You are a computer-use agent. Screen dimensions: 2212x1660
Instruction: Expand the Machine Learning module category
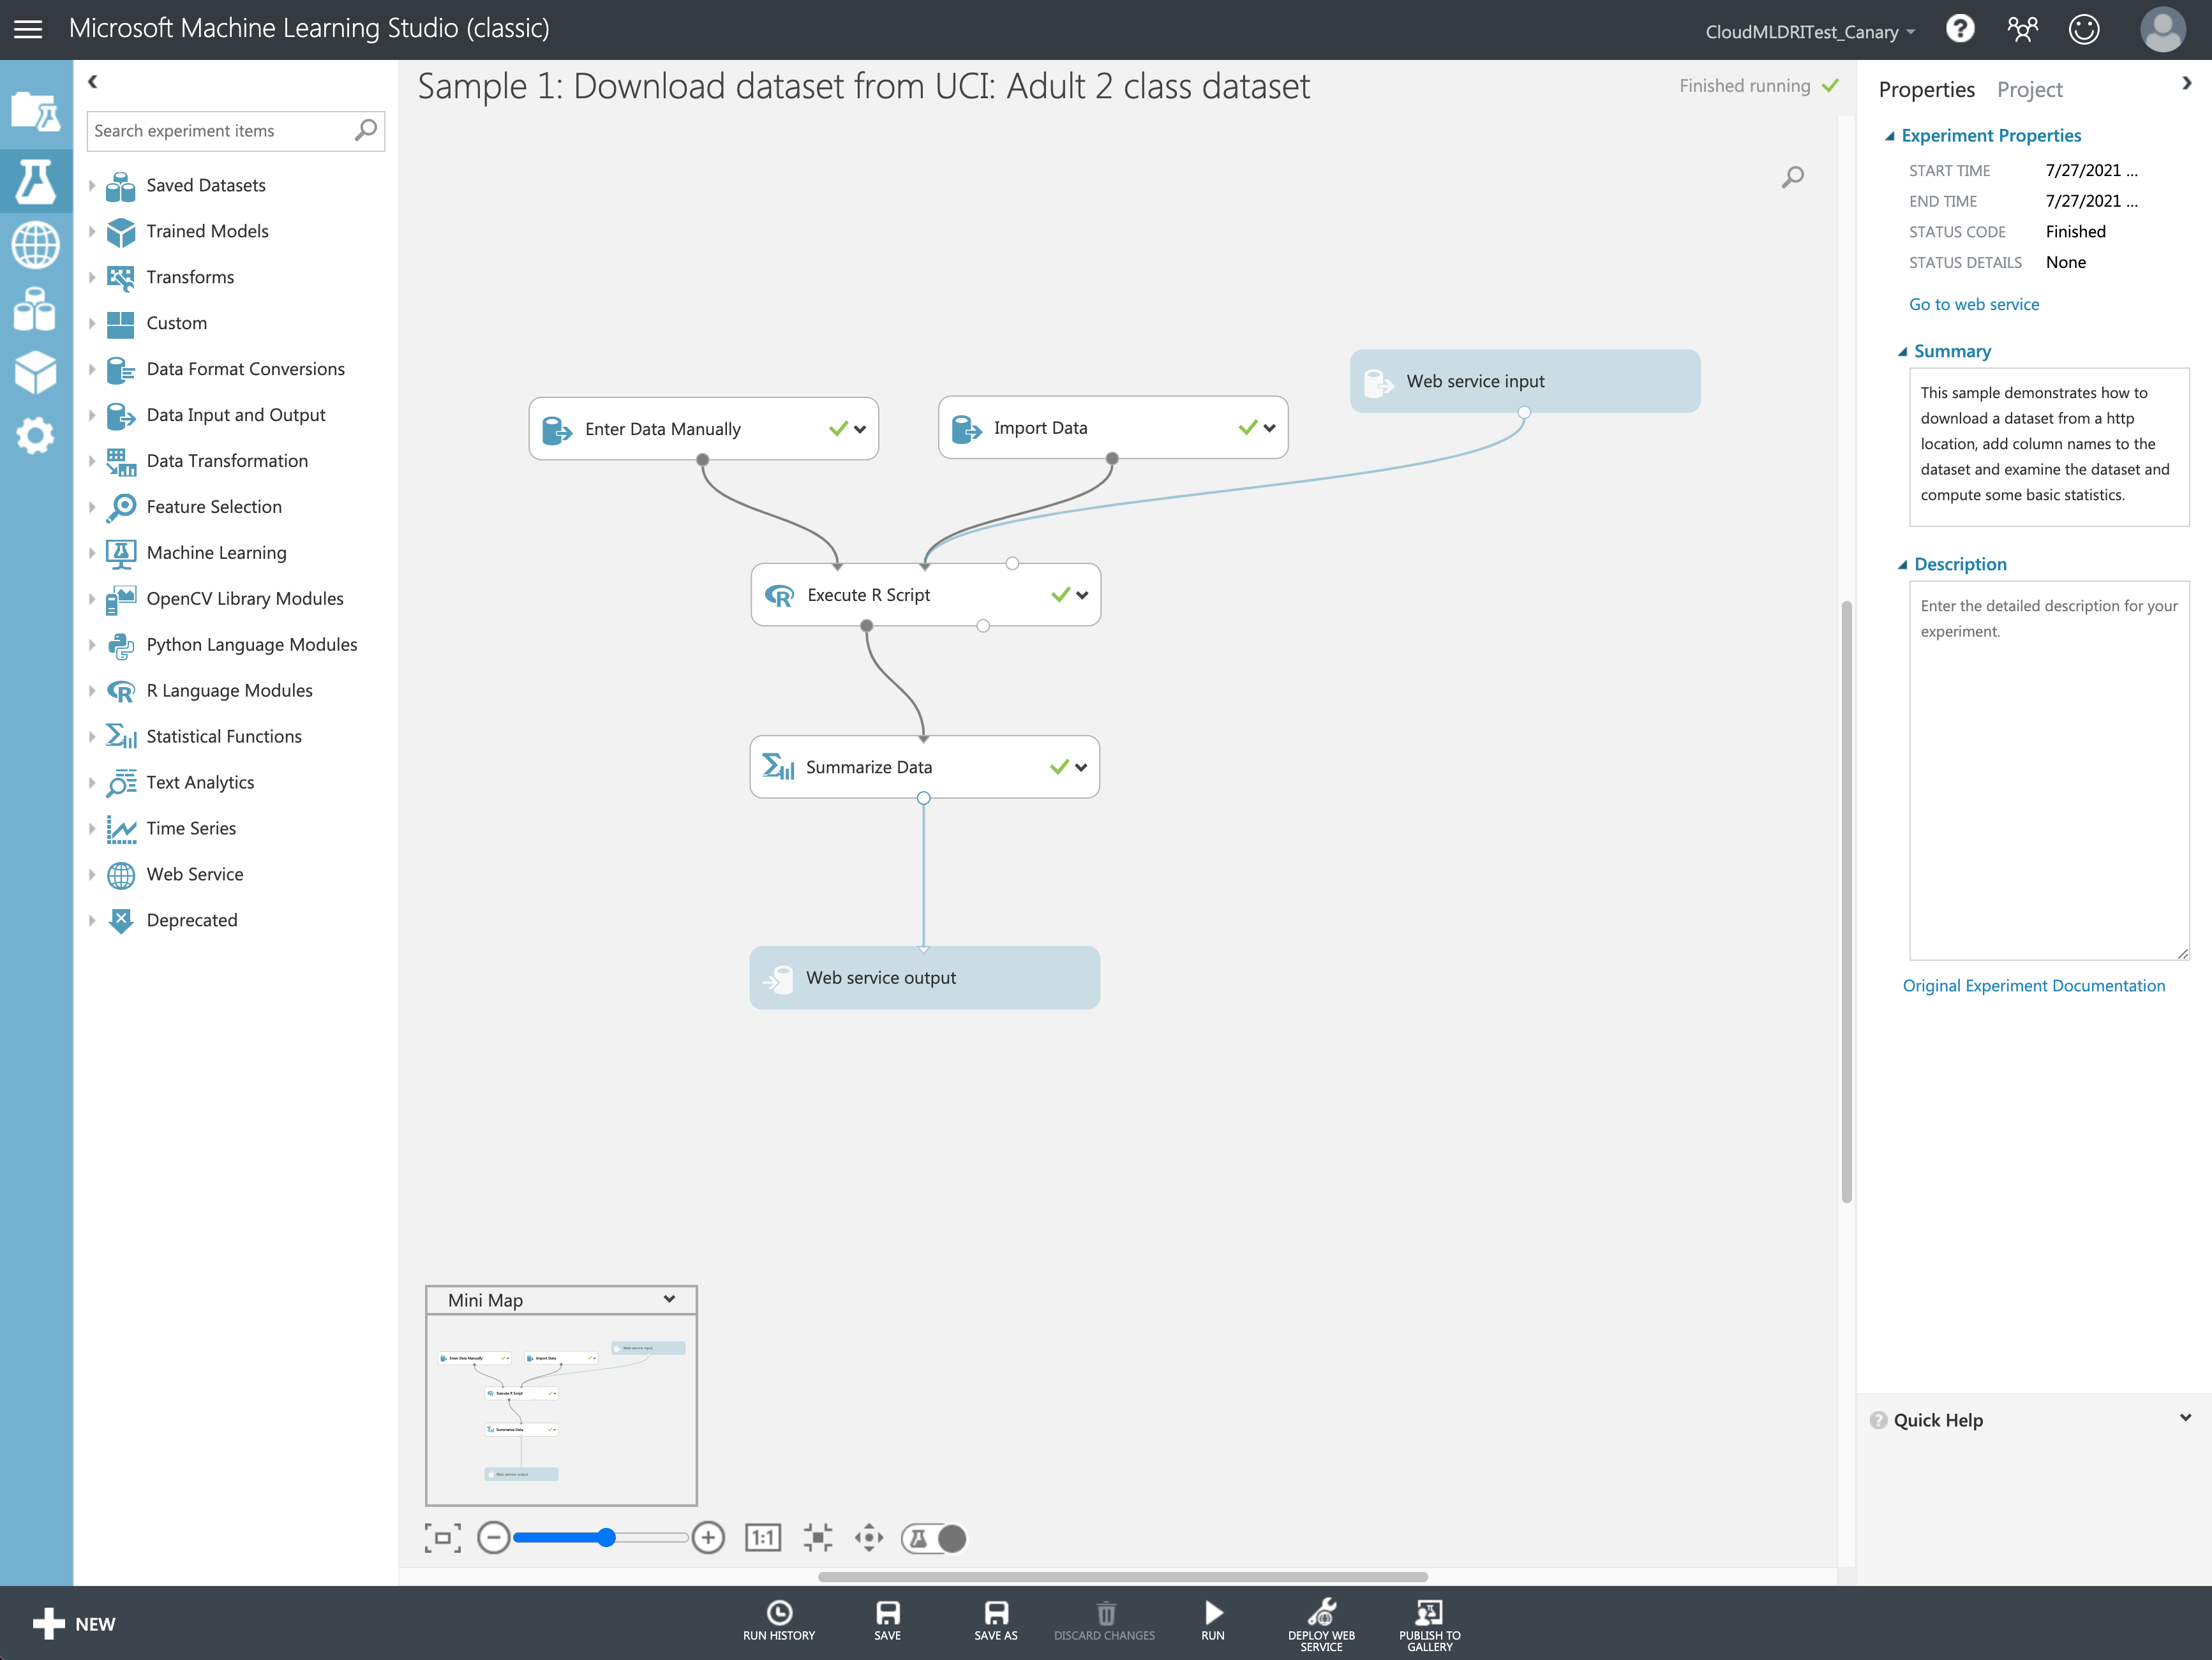(x=92, y=552)
